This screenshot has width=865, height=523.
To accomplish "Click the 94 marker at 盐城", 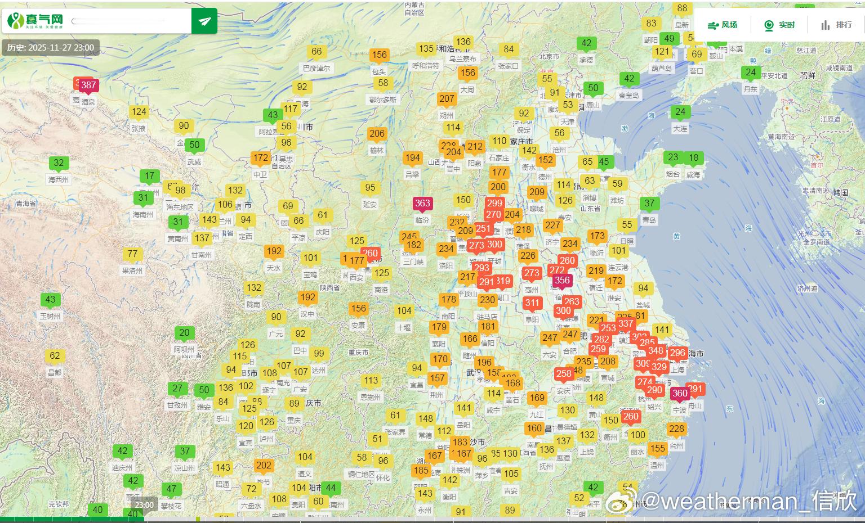I will [643, 288].
